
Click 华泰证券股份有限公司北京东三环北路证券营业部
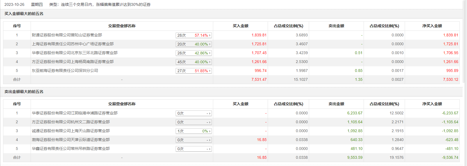[74, 53]
